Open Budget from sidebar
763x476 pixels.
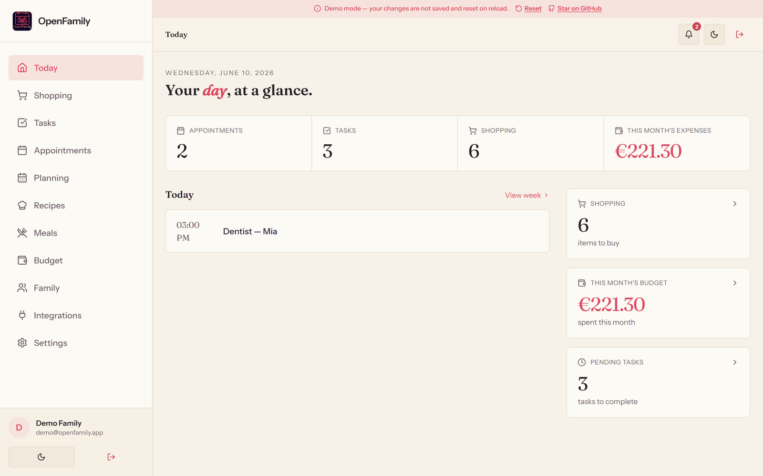click(76, 260)
